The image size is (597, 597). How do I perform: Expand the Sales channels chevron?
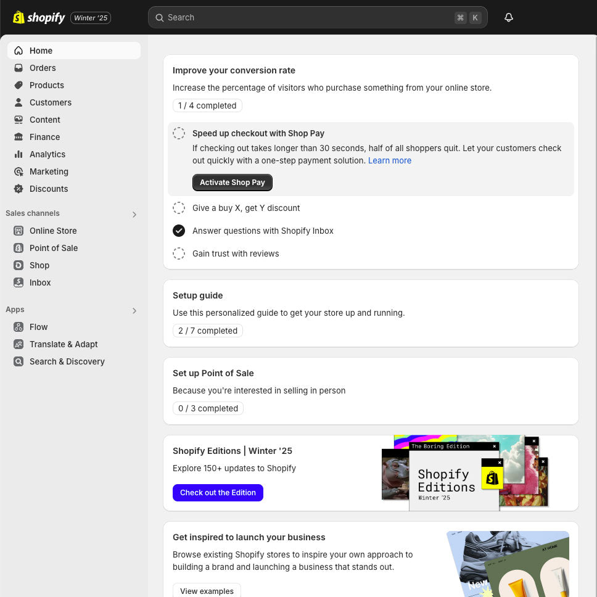[x=134, y=214]
